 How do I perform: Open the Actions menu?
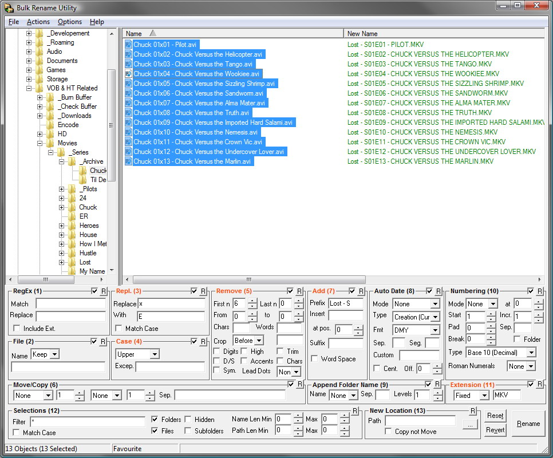click(x=38, y=22)
